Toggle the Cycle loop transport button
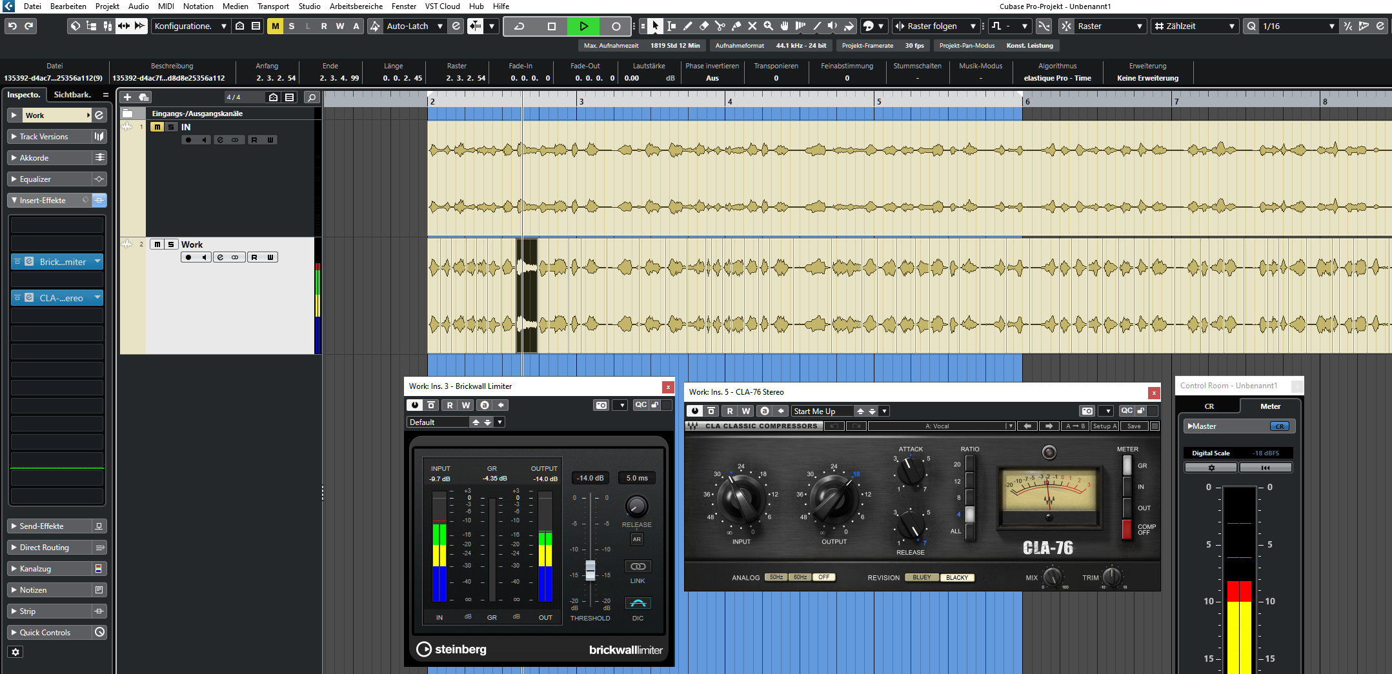Viewport: 1392px width, 674px height. (519, 26)
